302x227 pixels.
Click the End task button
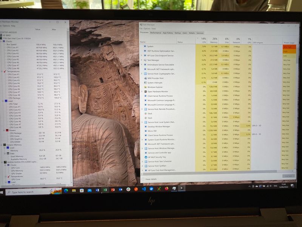coord(288,176)
